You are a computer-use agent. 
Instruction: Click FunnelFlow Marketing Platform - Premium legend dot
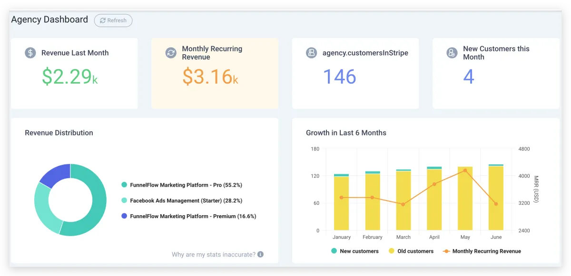[x=125, y=216]
